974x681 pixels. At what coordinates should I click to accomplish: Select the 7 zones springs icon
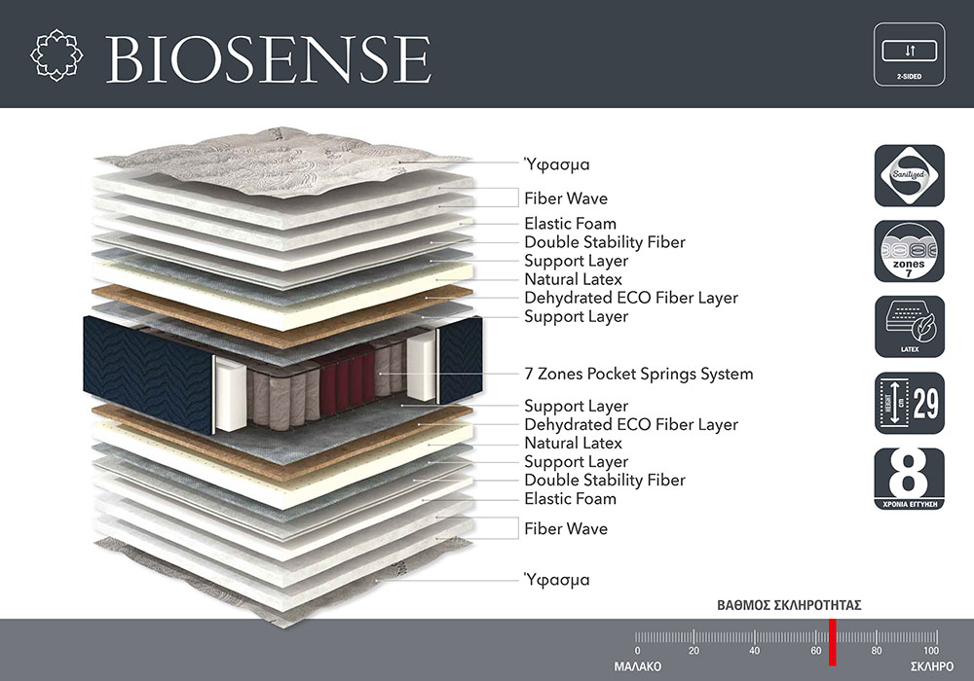pyautogui.click(x=909, y=251)
